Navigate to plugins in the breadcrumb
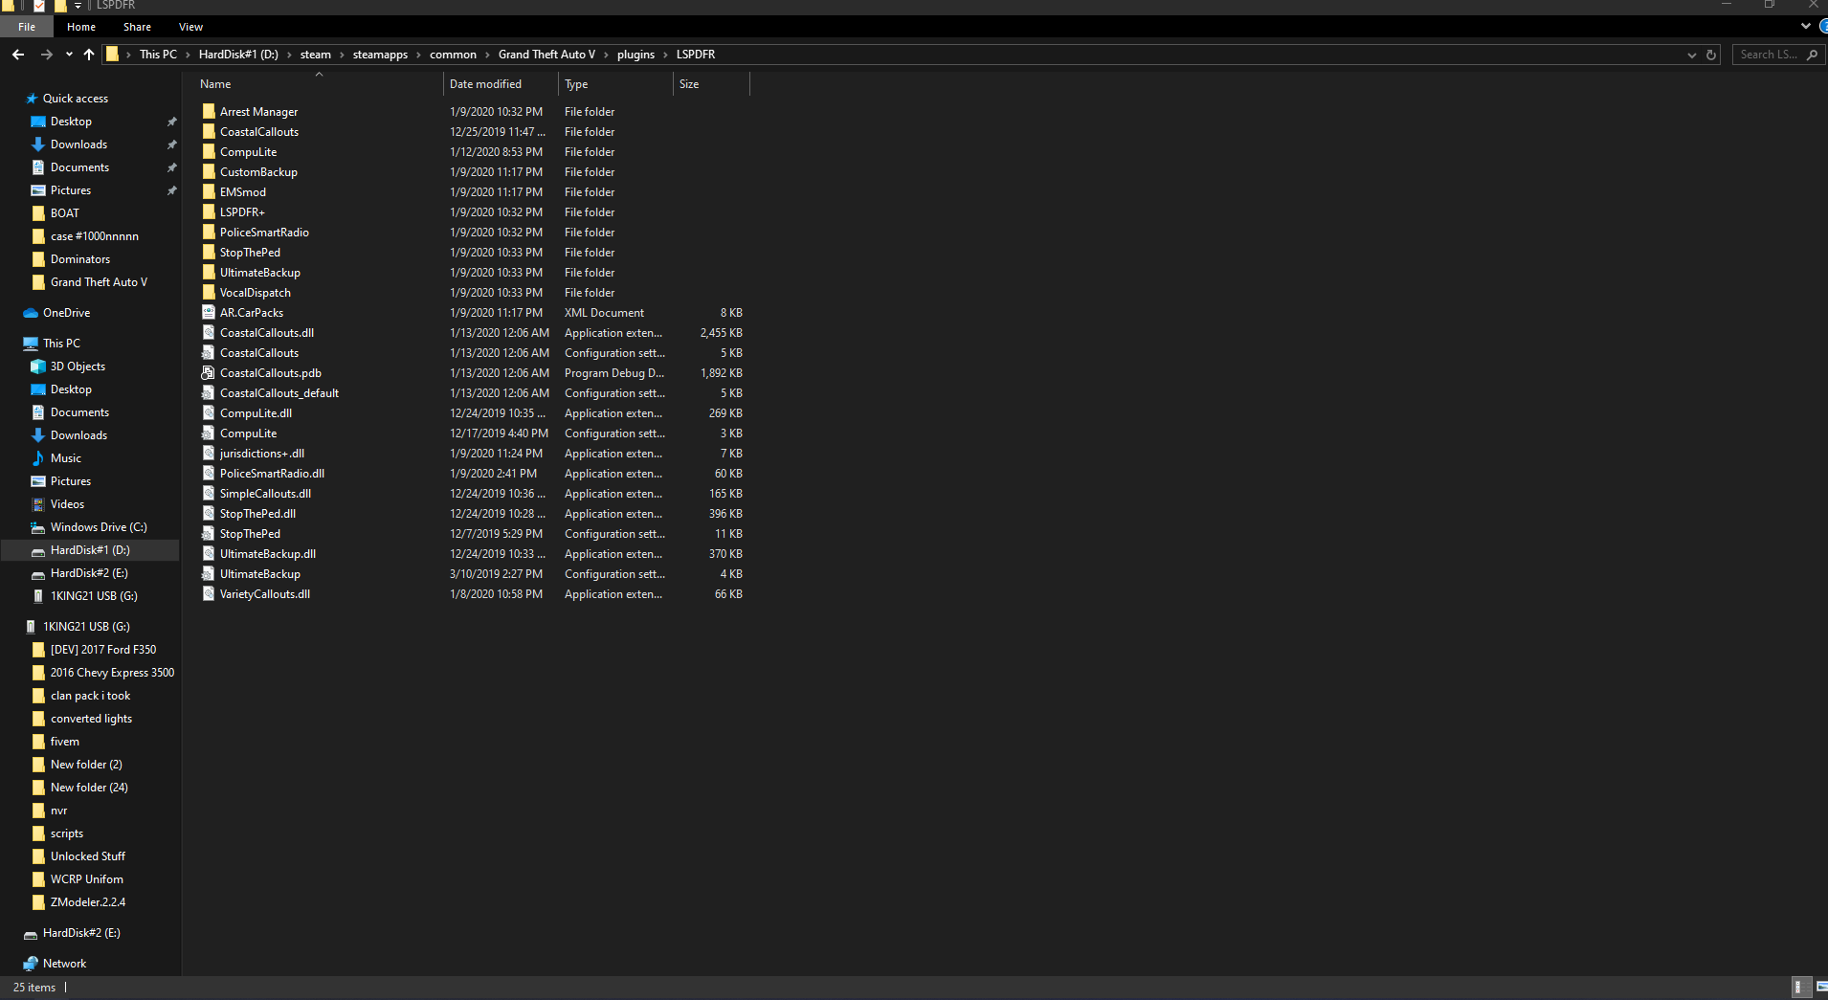The width and height of the screenshot is (1828, 1000). 635,55
